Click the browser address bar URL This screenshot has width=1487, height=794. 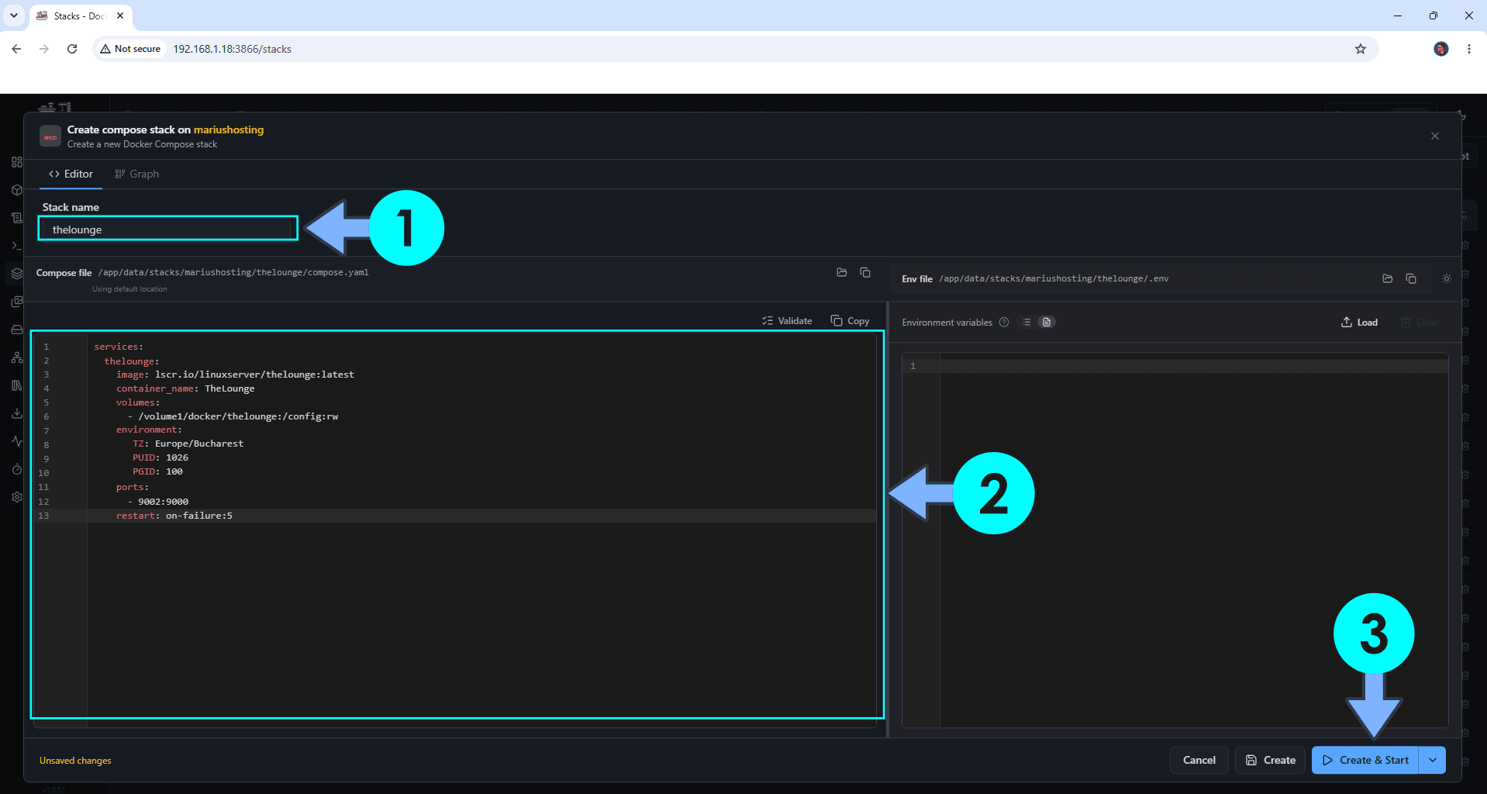click(233, 49)
